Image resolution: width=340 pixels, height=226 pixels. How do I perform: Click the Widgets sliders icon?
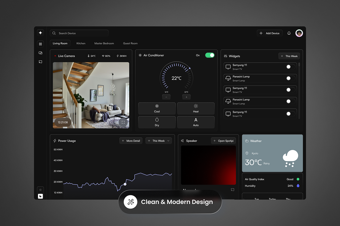(x=226, y=56)
